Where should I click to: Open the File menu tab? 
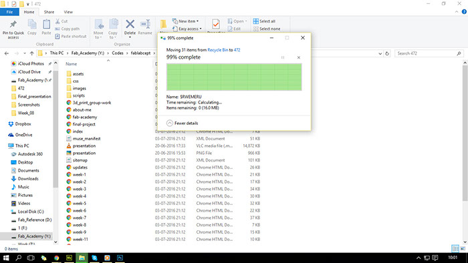coord(9,12)
